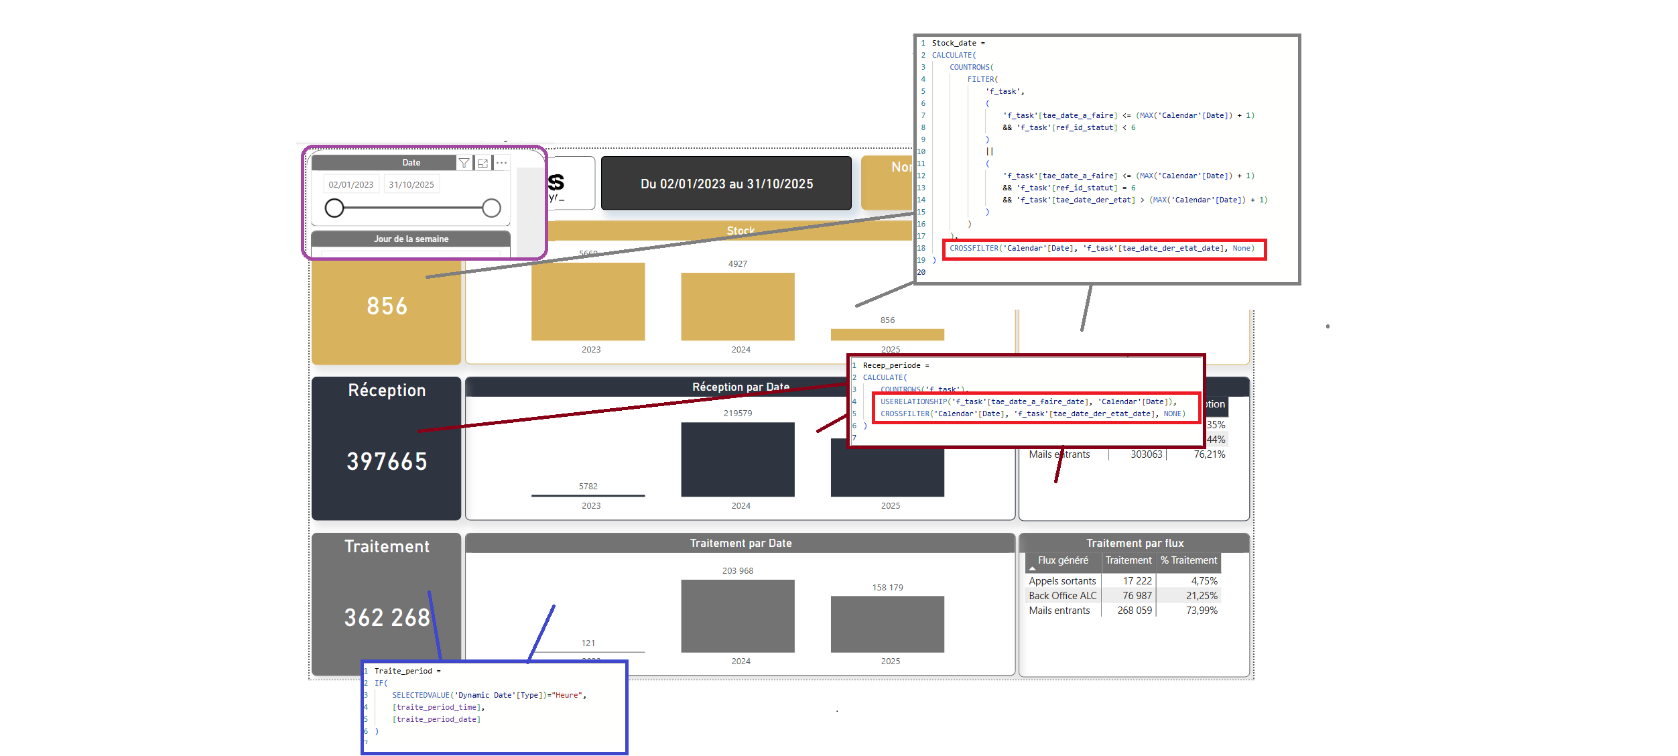This screenshot has height=756, width=1678.
Task: Click the end date field 31/10/2025
Action: [x=411, y=185]
